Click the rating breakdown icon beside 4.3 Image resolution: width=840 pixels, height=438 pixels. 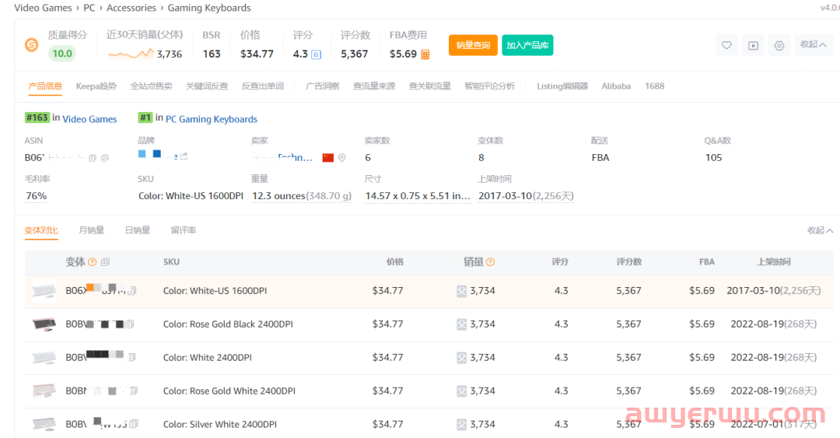[316, 54]
